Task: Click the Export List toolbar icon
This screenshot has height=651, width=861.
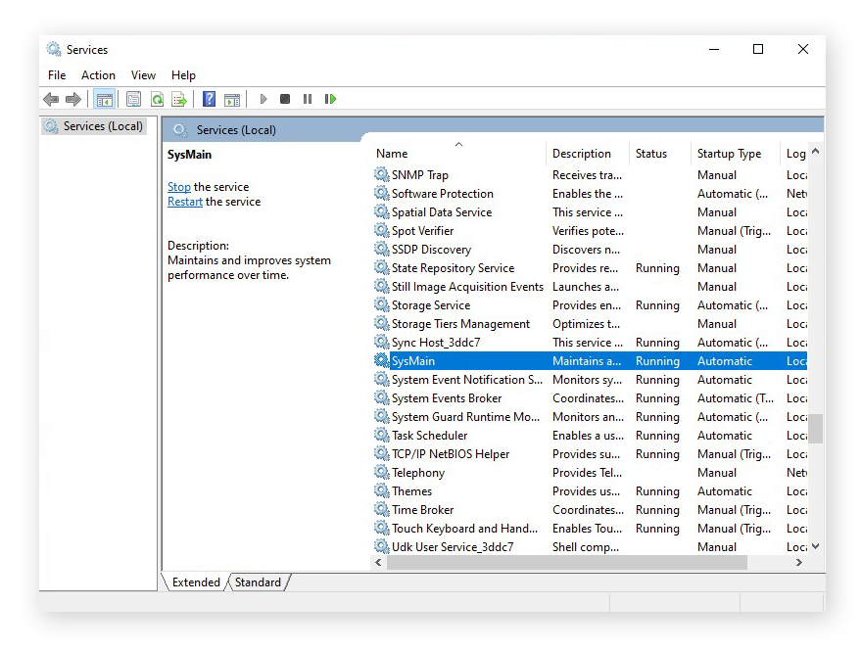Action: pos(178,98)
